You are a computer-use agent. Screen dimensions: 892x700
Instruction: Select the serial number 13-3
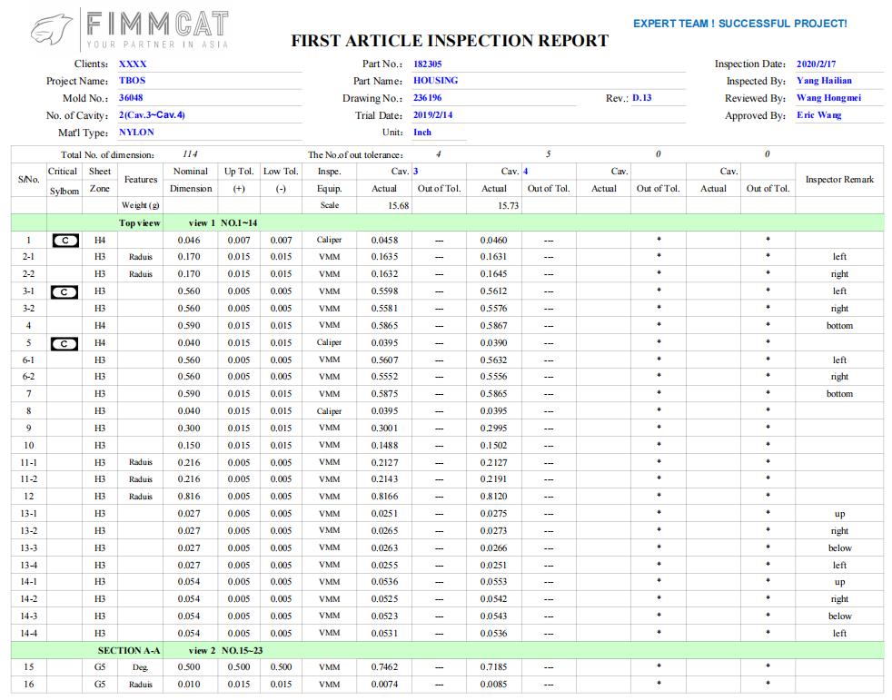[x=28, y=547]
